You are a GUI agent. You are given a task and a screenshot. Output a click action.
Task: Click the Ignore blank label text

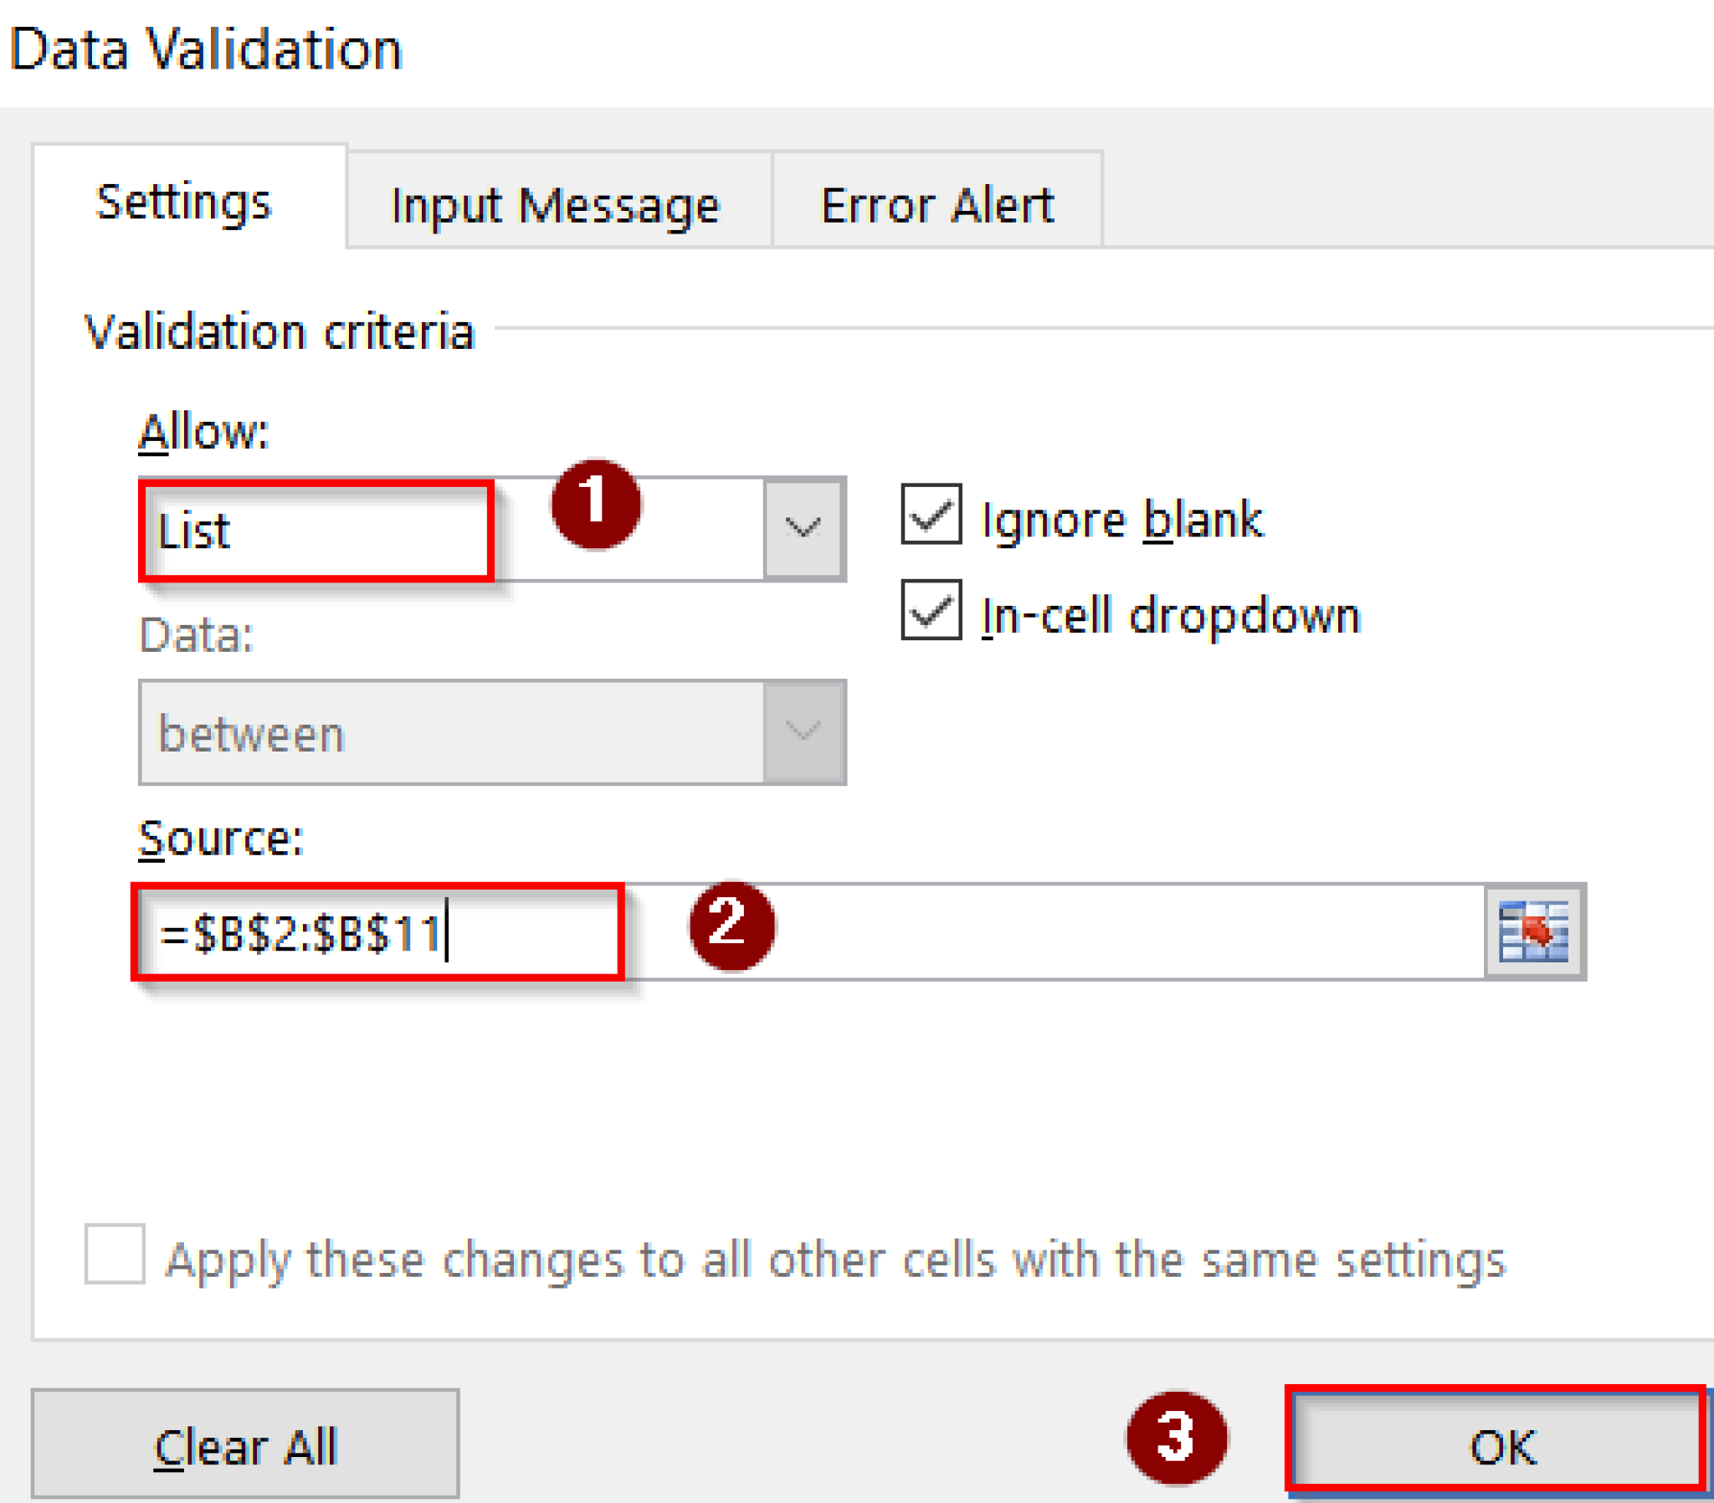point(1121,517)
